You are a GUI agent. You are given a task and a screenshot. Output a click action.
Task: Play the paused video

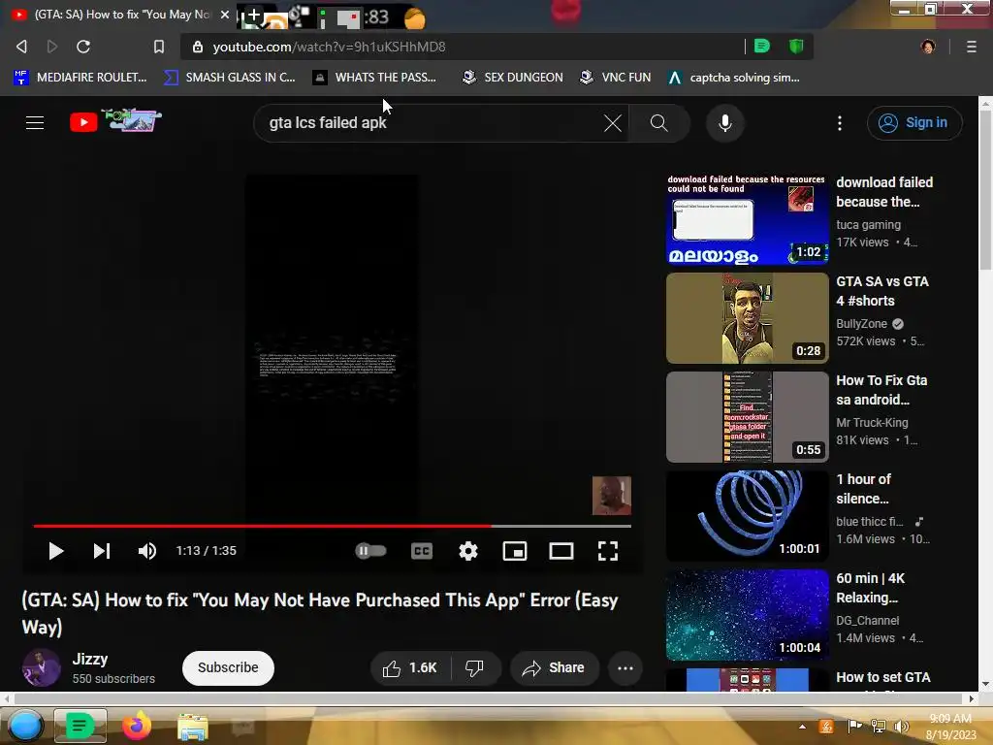(x=55, y=551)
